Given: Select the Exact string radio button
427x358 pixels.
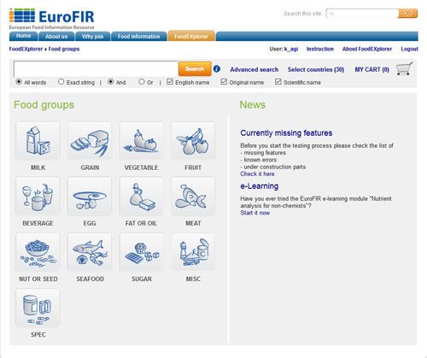Looking at the screenshot, I should pos(61,82).
